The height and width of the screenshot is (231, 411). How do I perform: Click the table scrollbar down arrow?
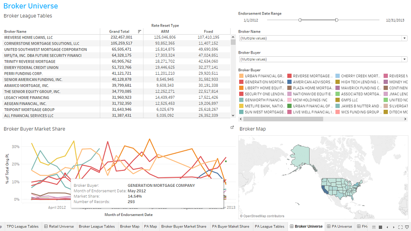tap(233, 115)
